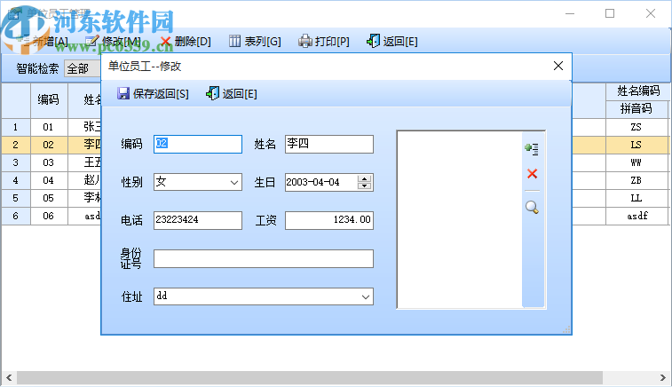Click Save and Return [S] button
Screen dimensions: 672x387
point(153,93)
